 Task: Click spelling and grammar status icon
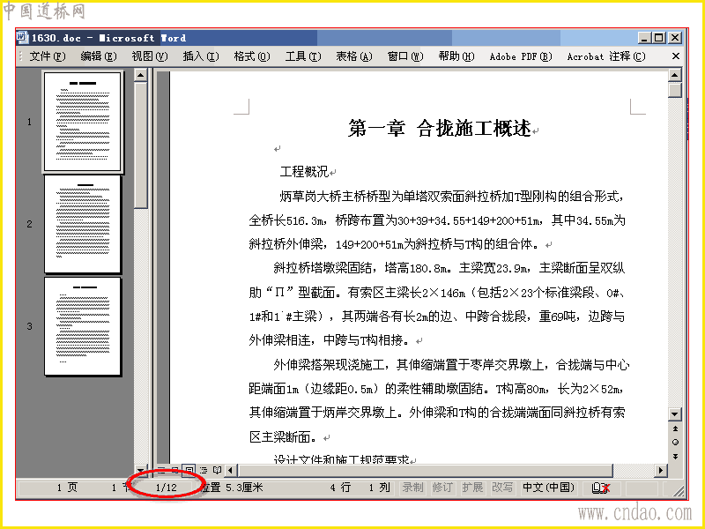pos(601,488)
